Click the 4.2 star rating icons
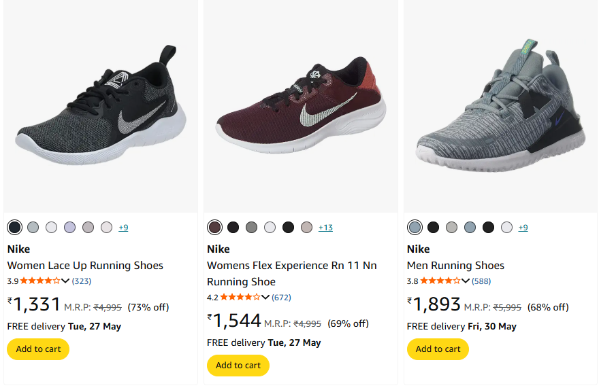The image size is (599, 390). pos(240,297)
